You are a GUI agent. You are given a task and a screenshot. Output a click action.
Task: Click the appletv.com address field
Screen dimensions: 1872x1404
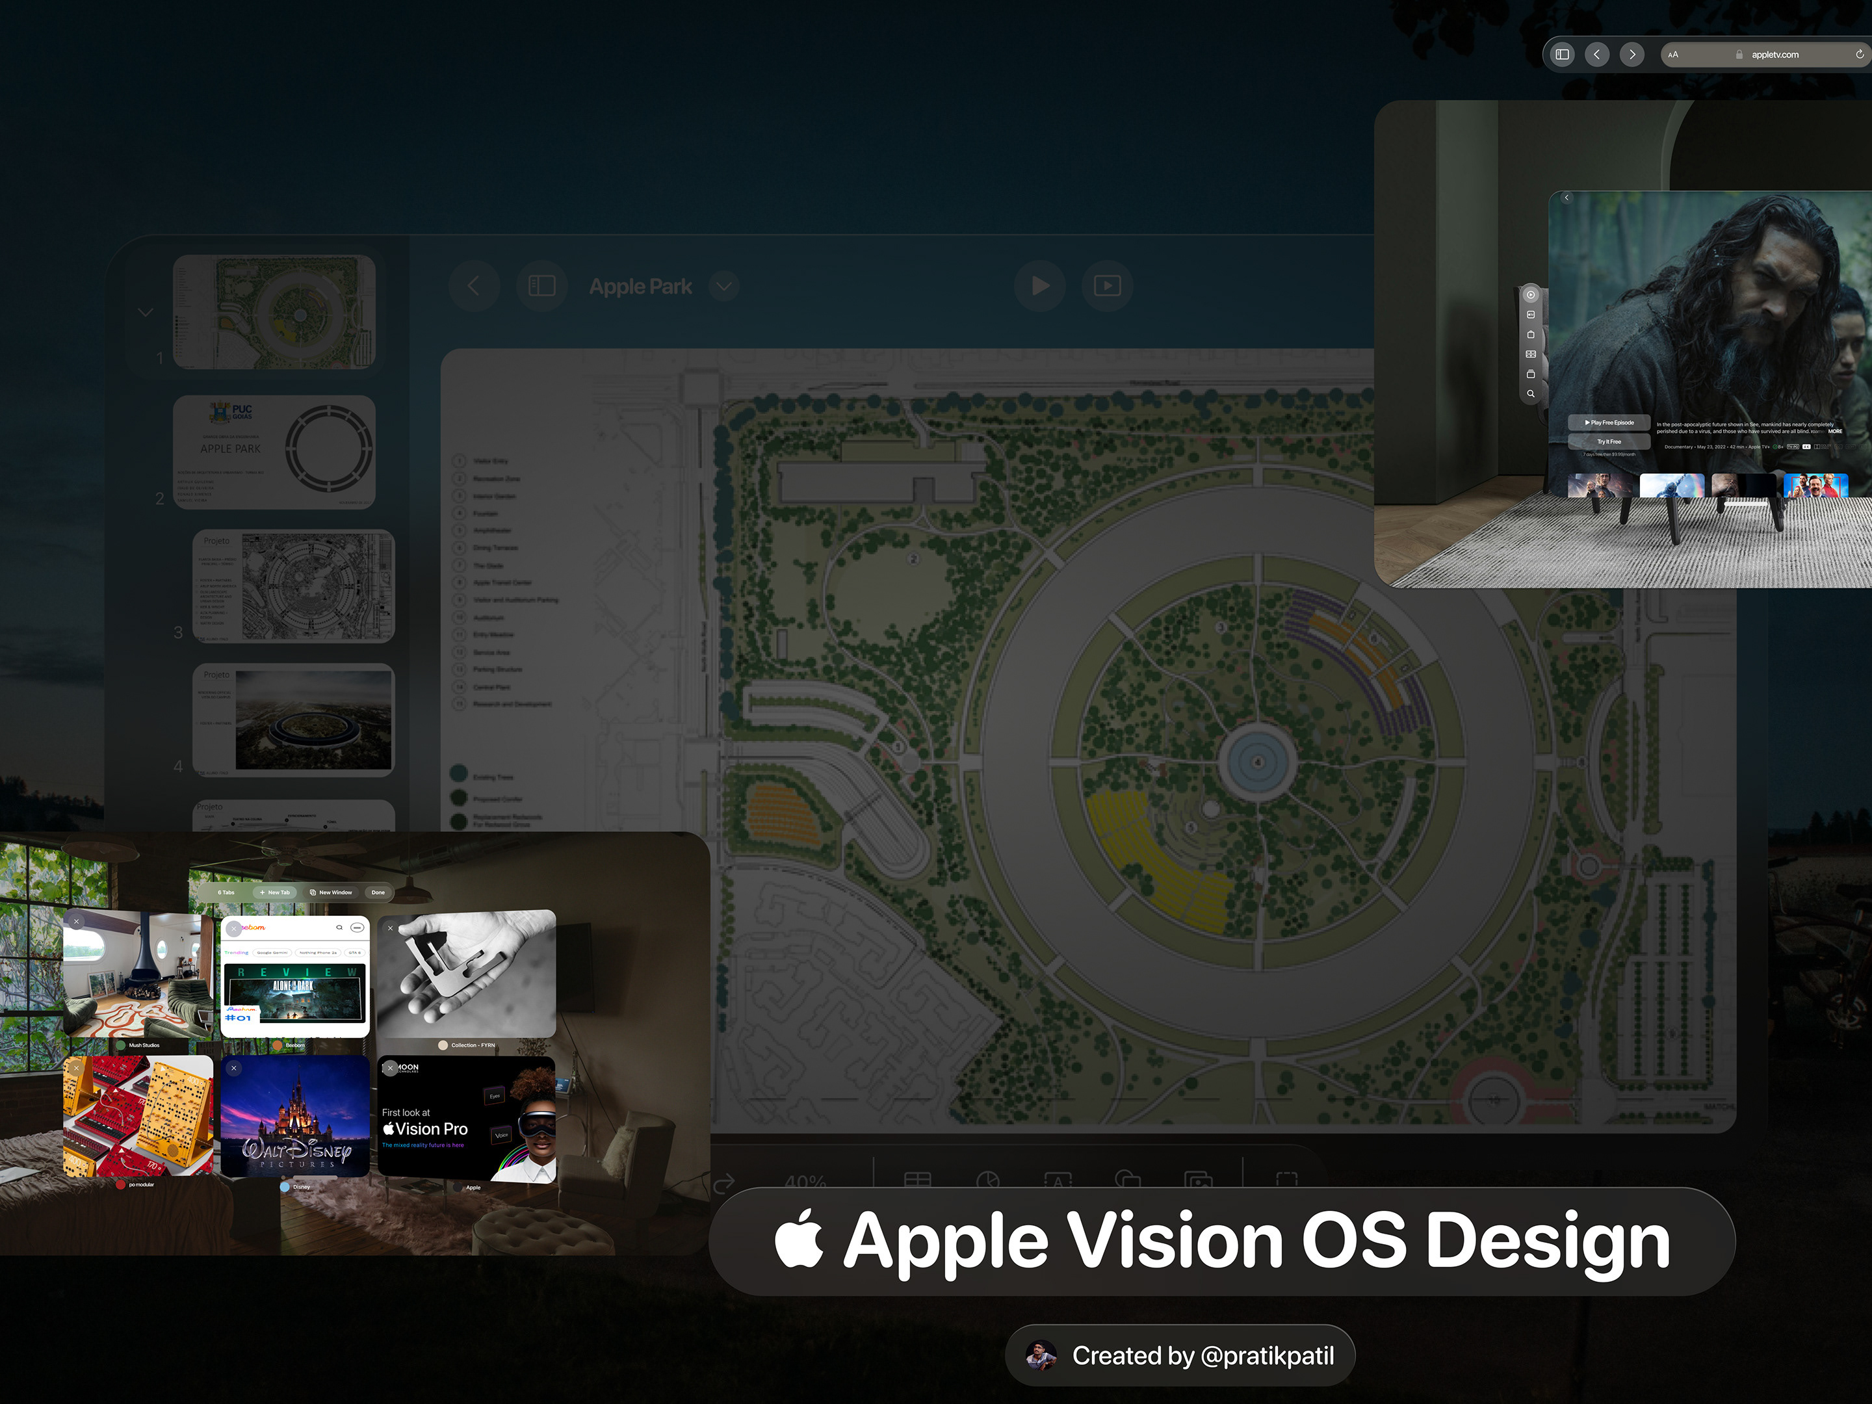pyautogui.click(x=1767, y=54)
